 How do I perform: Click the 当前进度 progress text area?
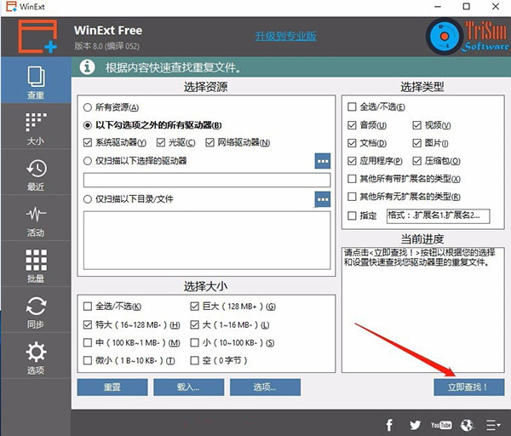(423, 310)
